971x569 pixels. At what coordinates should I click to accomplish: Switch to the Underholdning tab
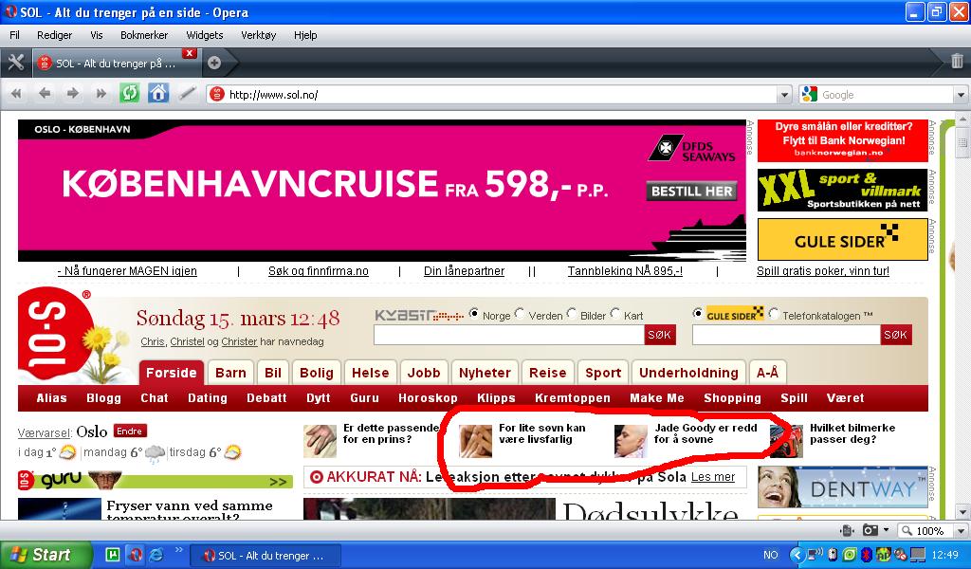tap(688, 373)
